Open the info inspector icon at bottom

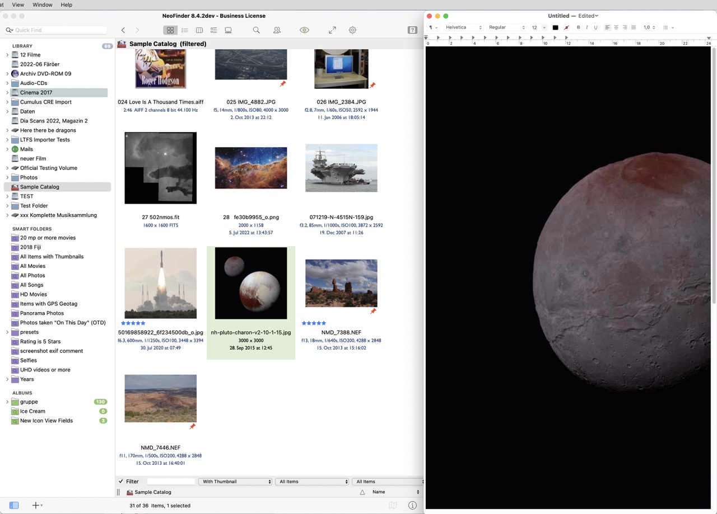(x=412, y=505)
